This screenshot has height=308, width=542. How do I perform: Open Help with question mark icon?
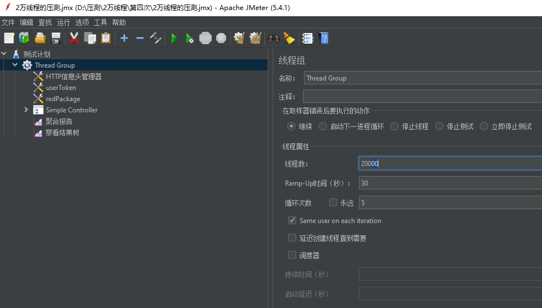(x=324, y=38)
